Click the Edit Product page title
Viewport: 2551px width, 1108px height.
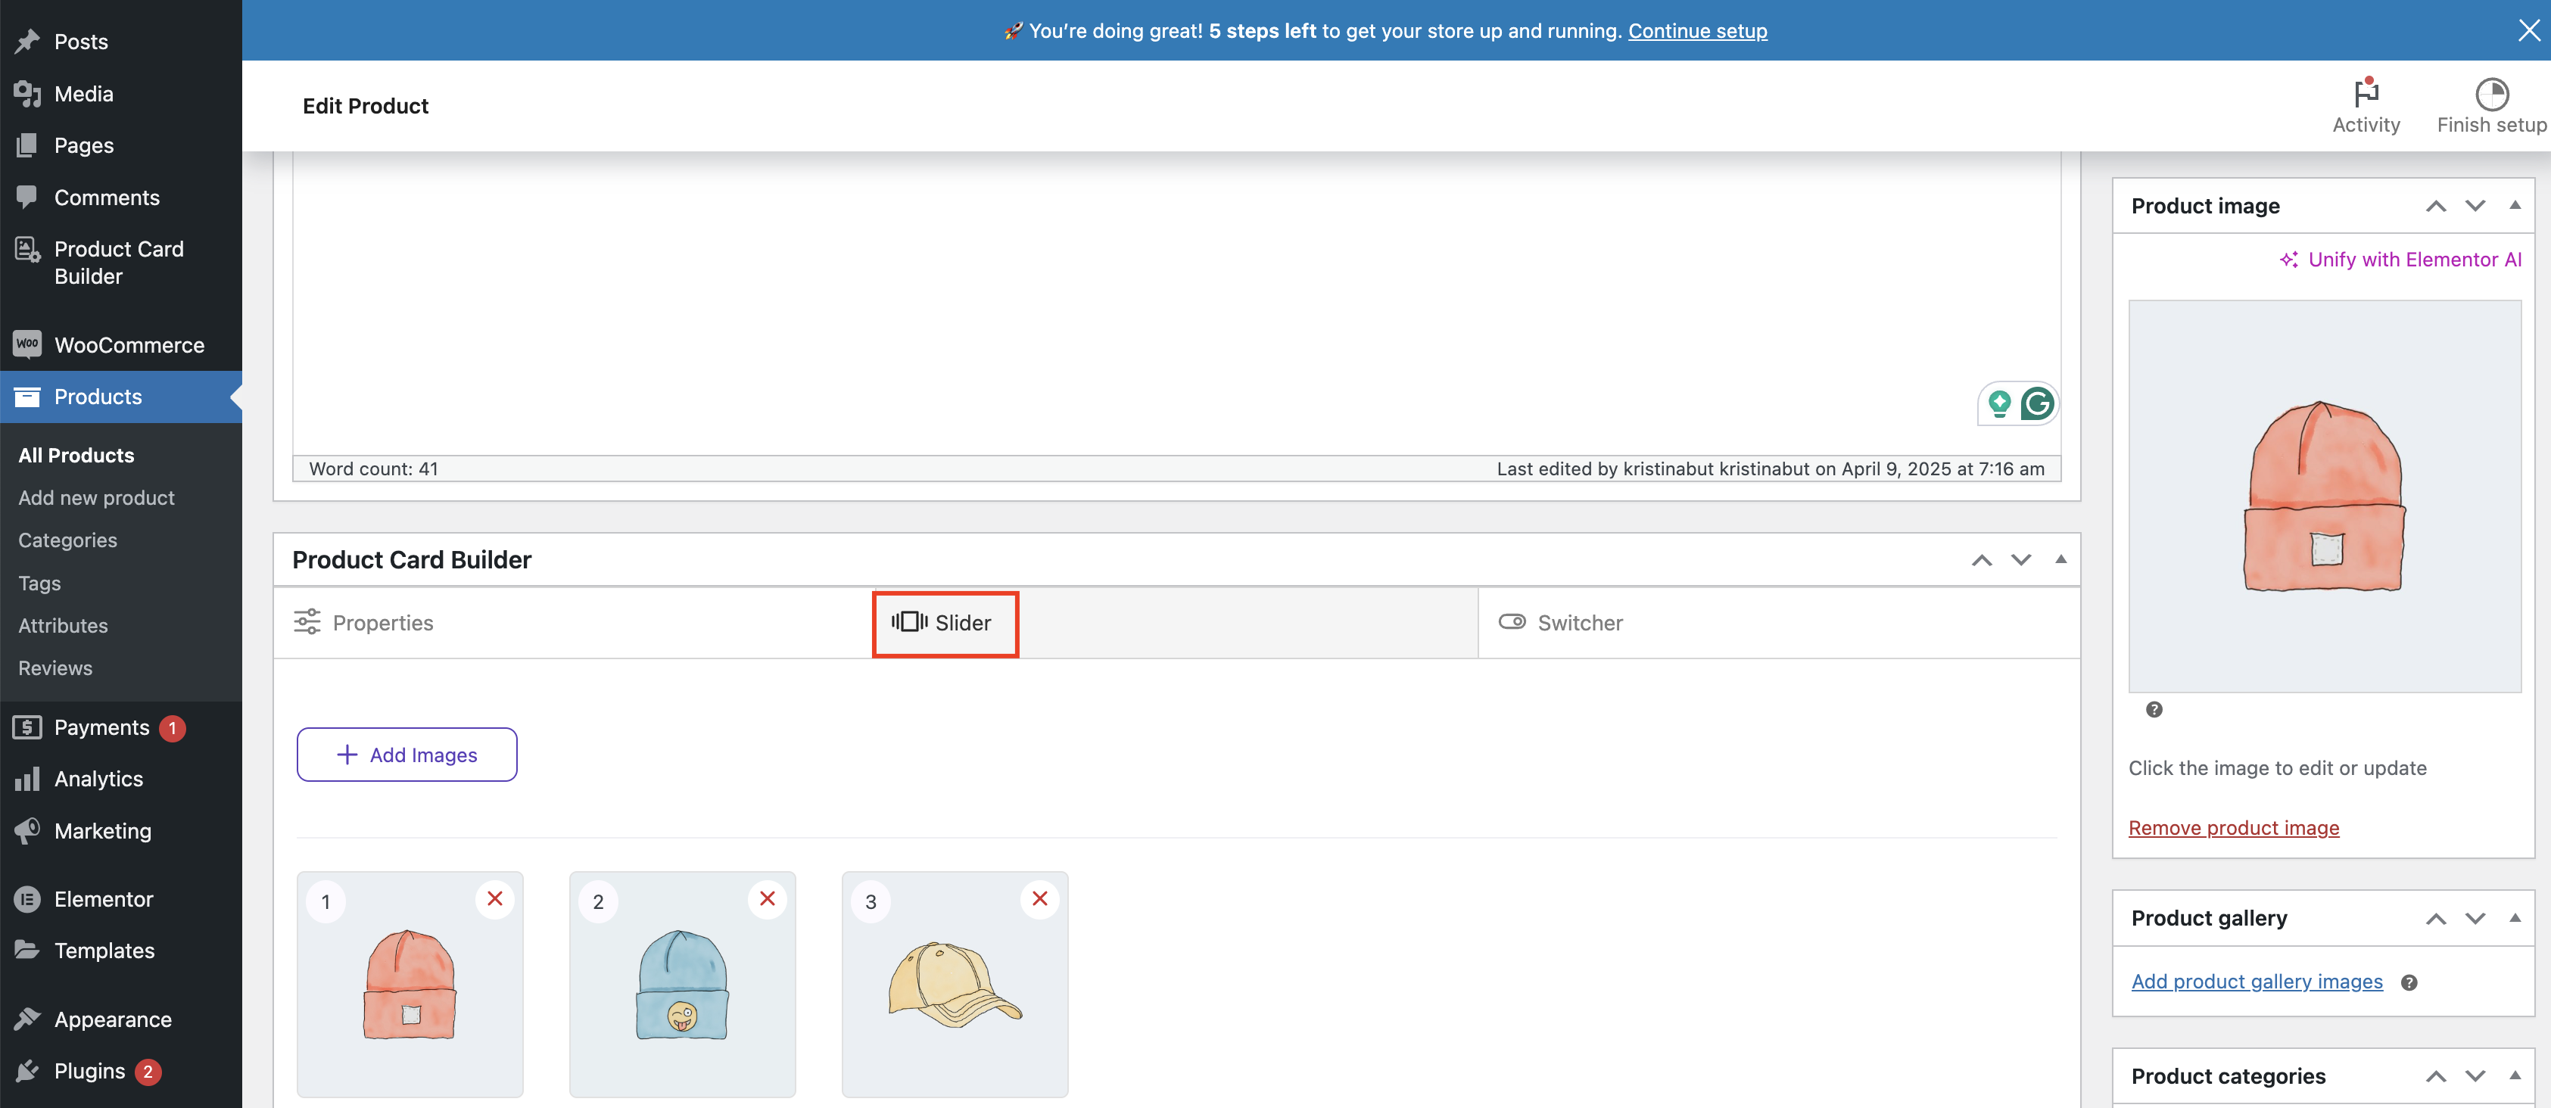tap(366, 106)
